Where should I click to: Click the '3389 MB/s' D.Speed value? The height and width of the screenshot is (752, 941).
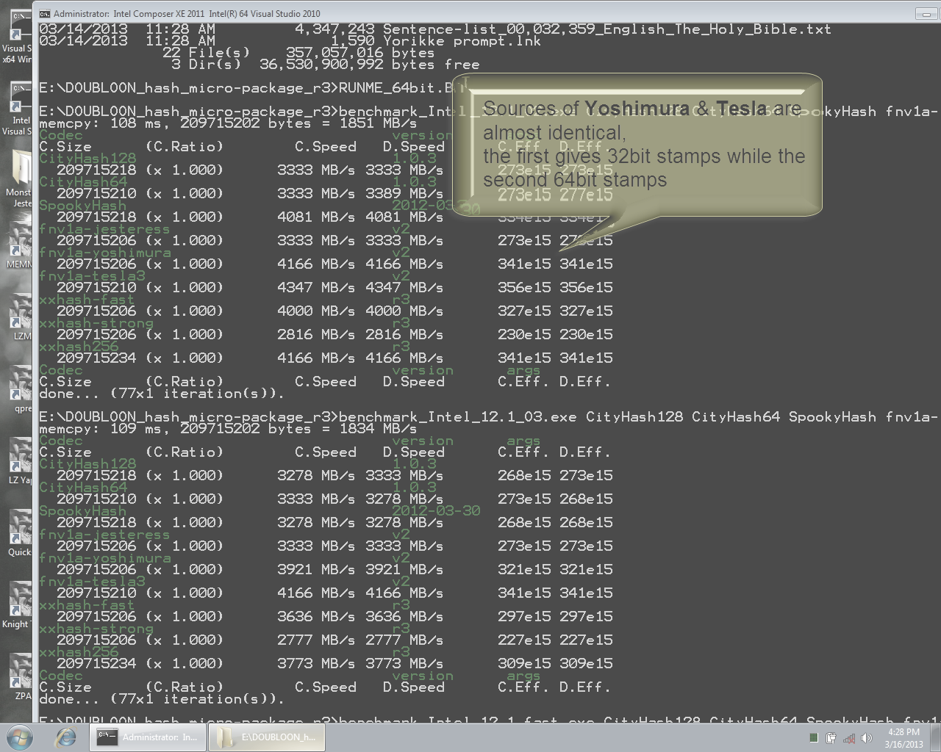point(404,194)
